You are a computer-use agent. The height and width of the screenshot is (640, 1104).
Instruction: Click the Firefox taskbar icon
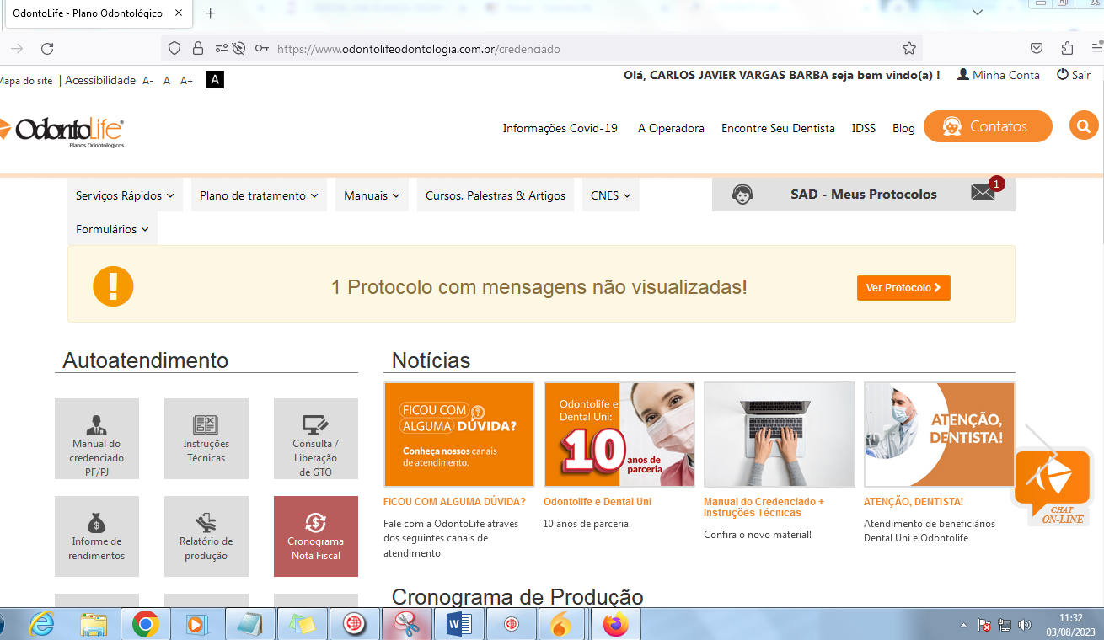616,625
